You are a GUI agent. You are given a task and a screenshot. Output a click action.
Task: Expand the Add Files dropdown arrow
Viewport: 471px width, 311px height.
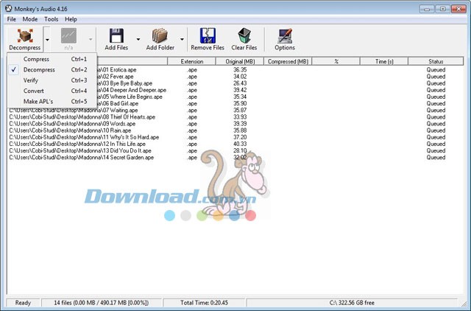(x=138, y=38)
